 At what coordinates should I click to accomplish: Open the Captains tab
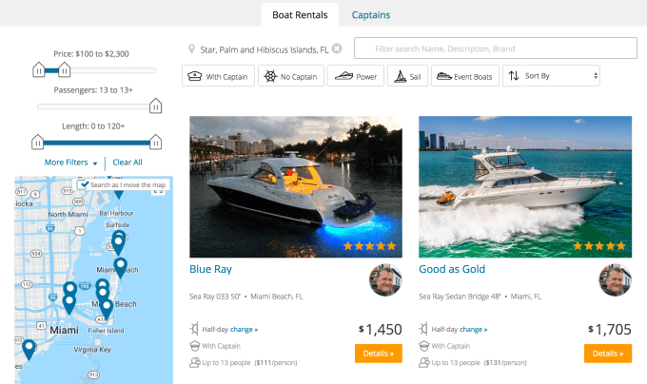click(370, 15)
